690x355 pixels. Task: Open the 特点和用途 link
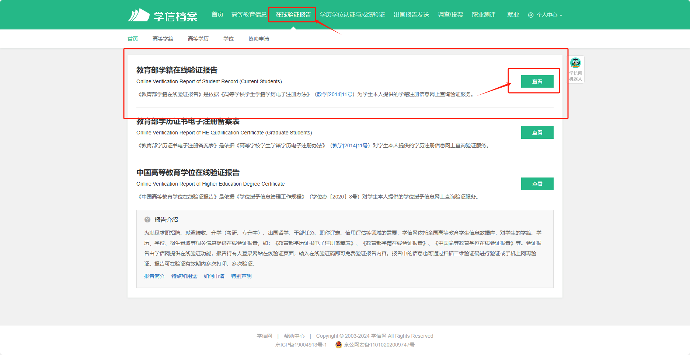tap(184, 276)
